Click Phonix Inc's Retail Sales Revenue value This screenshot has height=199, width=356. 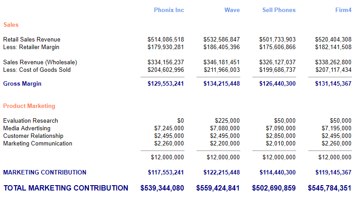pos(166,39)
